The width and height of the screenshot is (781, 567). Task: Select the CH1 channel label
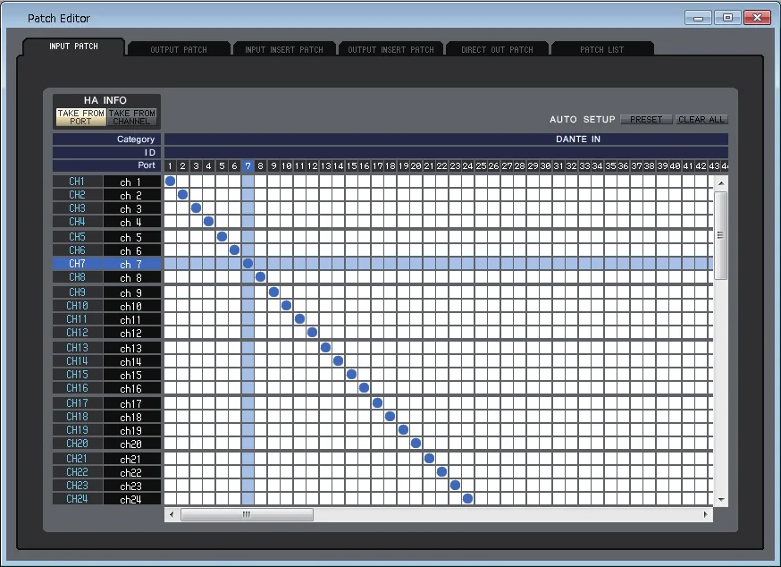77,182
